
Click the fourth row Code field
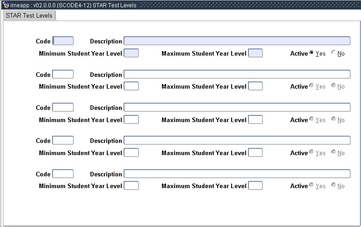pyautogui.click(x=63, y=141)
